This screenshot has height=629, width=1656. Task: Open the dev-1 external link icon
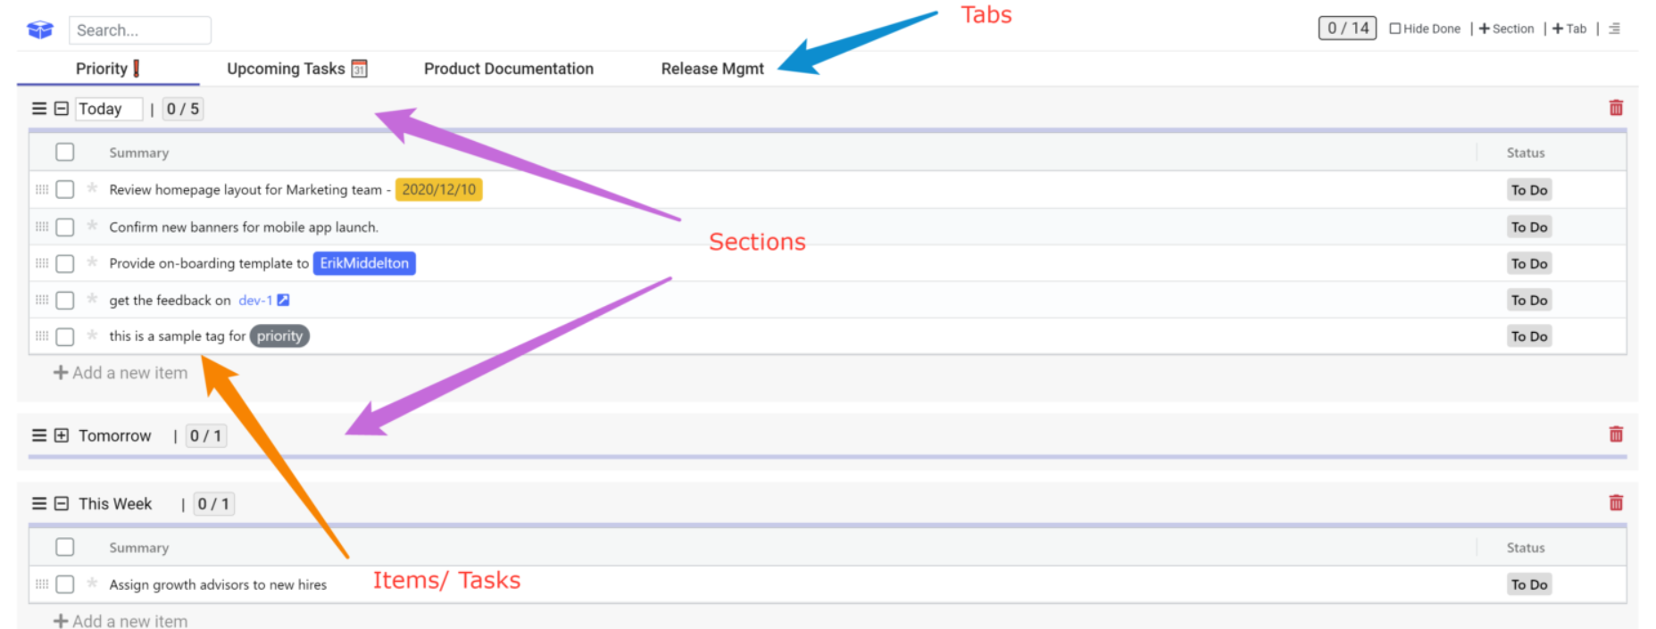coord(283,301)
